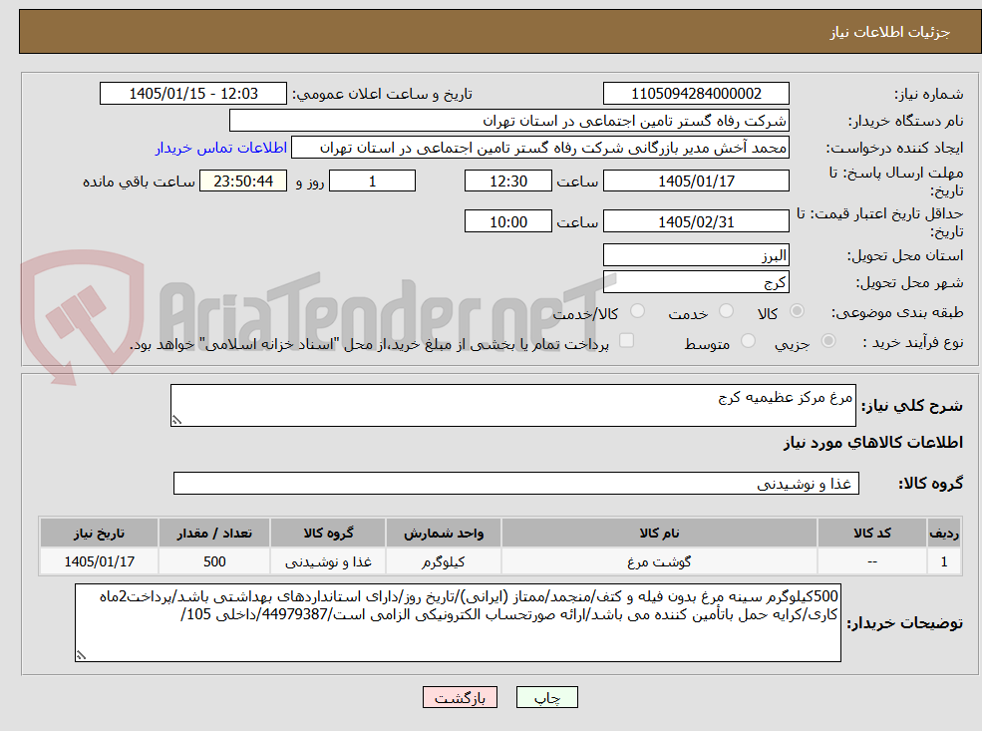Click the نام کالا column header
Image resolution: width=982 pixels, height=731 pixels.
(659, 534)
